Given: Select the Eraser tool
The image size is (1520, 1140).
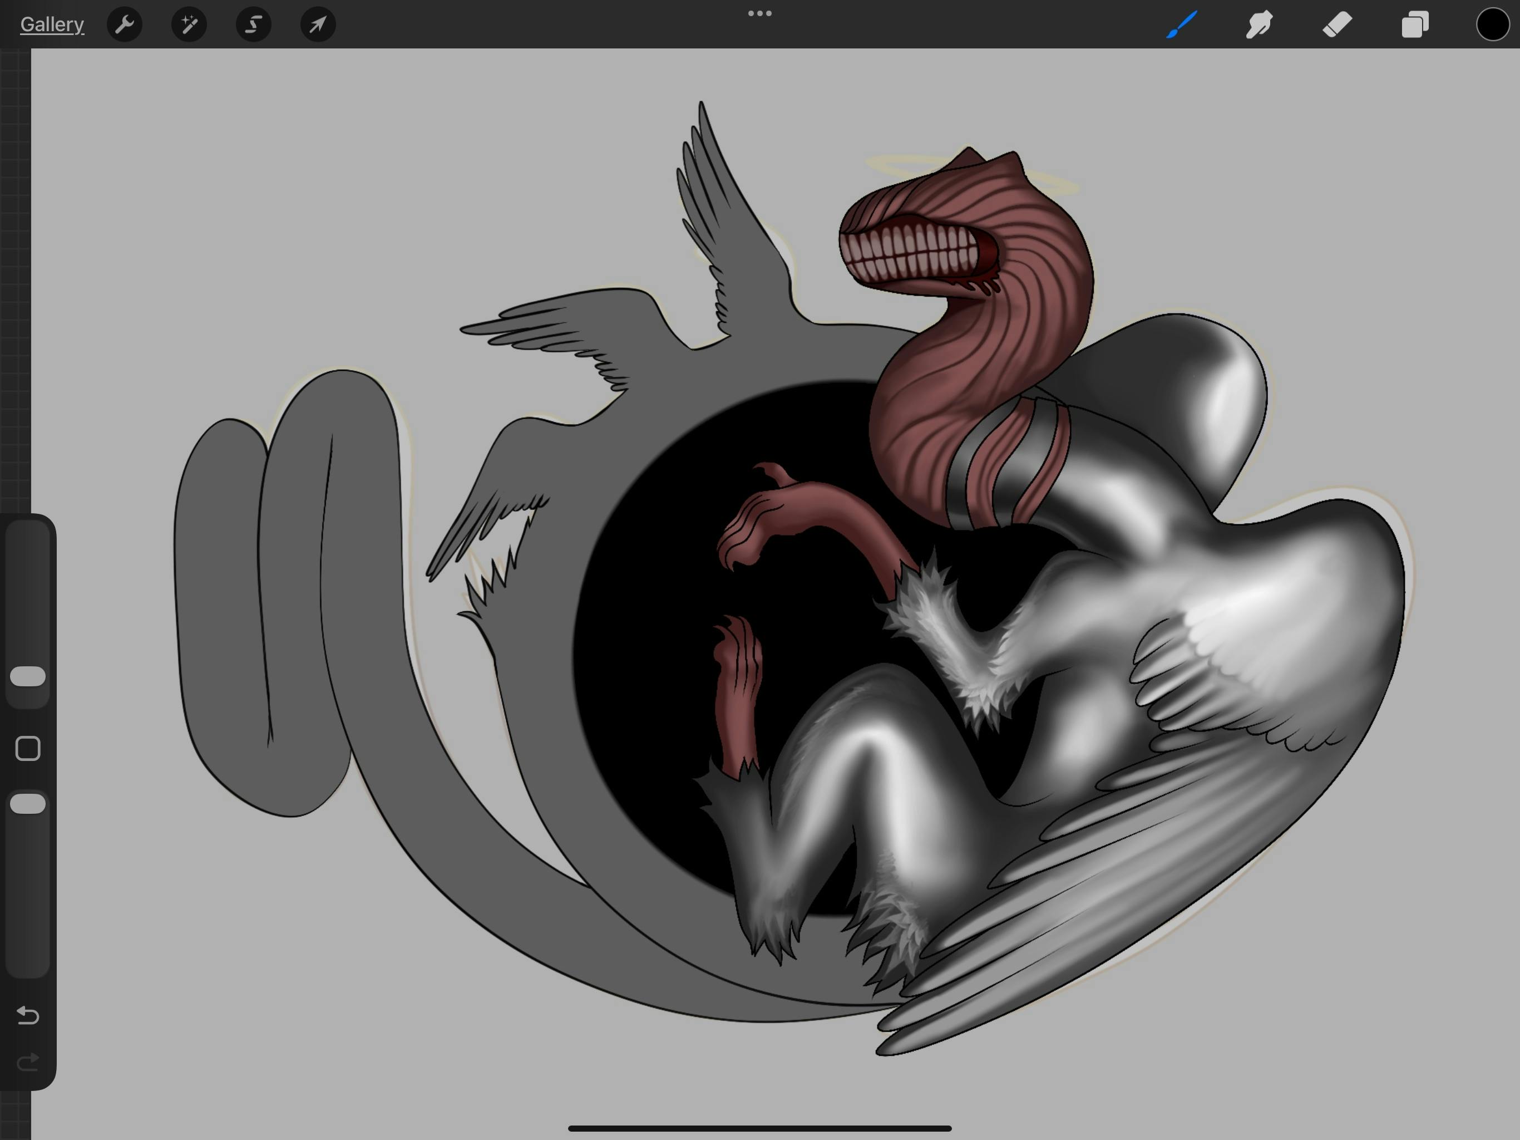Looking at the screenshot, I should click(1337, 24).
